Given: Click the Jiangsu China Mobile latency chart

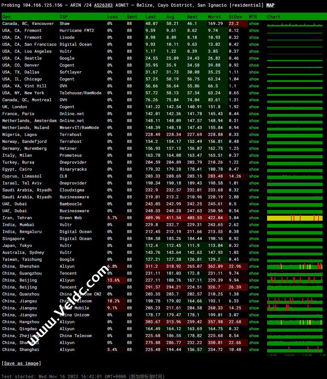Looking at the screenshot, I should coord(295,308).
